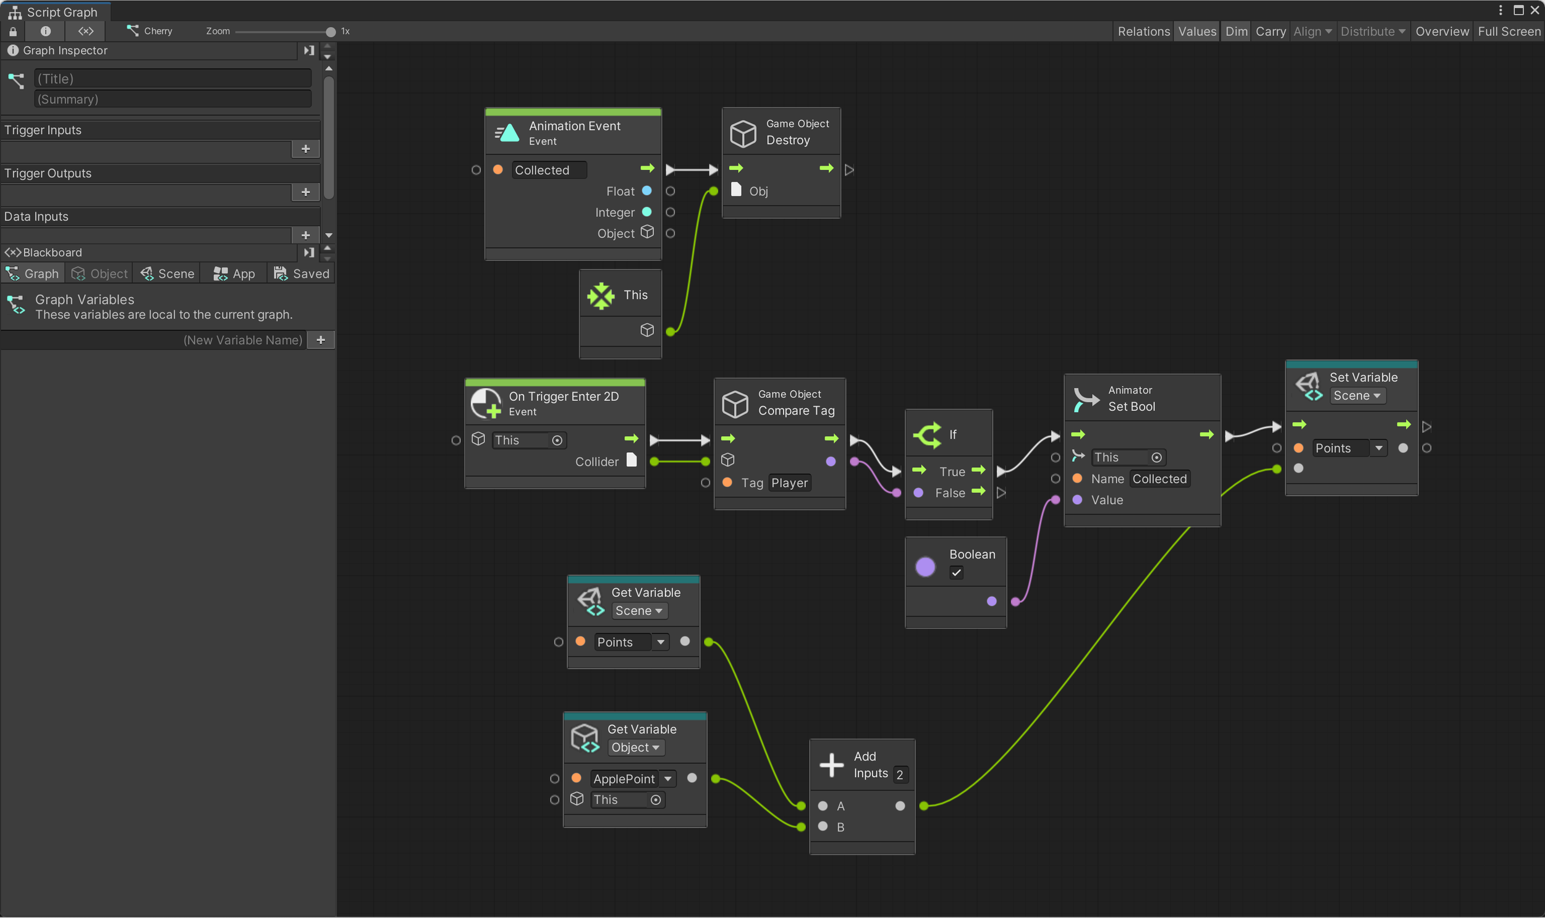Click the Animator Set Bool icon
The image size is (1545, 918).
pos(1086,399)
